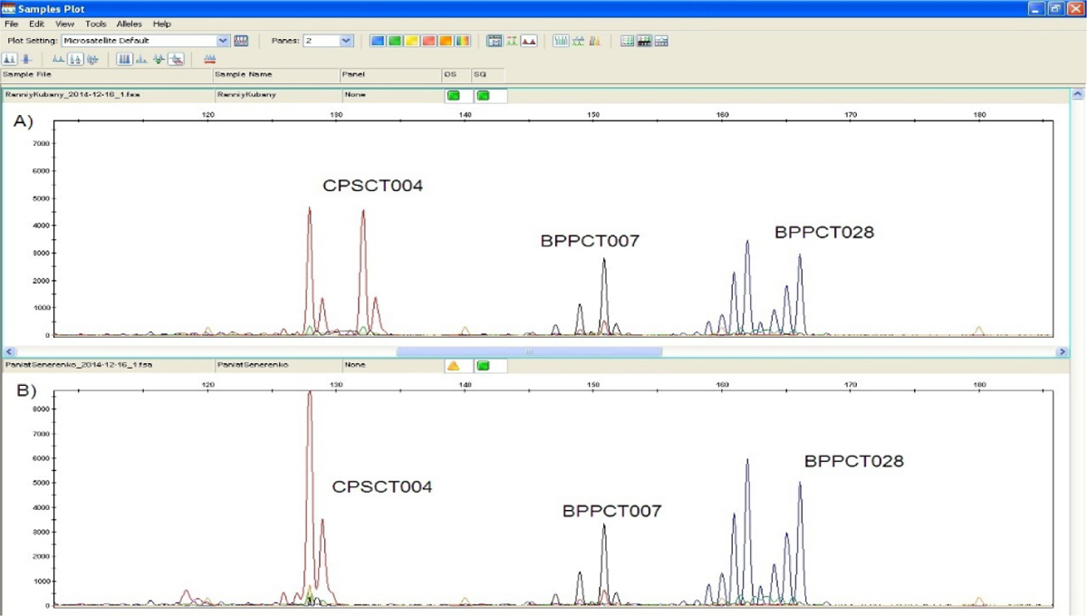1087x616 pixels.
Task: Click the horizontal scrollbar's right arrow
Action: tap(1062, 351)
